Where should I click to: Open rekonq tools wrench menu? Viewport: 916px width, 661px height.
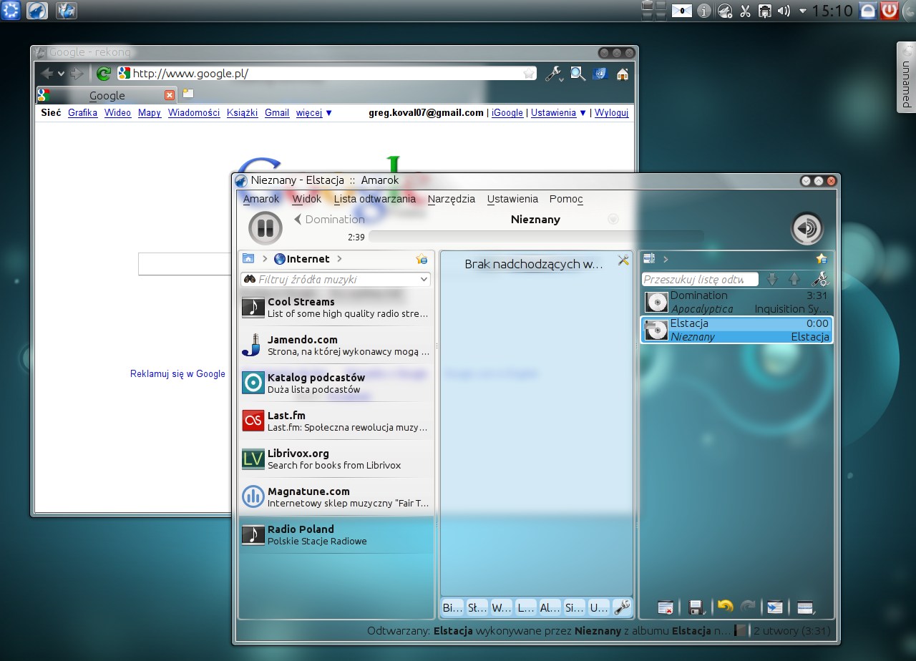(x=554, y=73)
